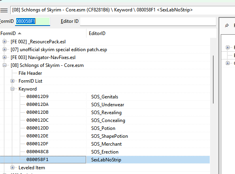The image size is (235, 174).
Task: Focus the FormID input field
Action: [32, 21]
